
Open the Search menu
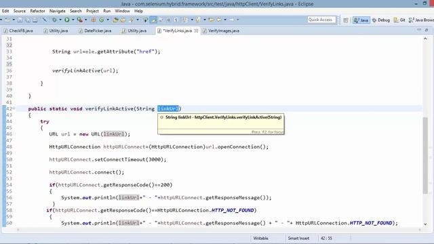[75, 11]
